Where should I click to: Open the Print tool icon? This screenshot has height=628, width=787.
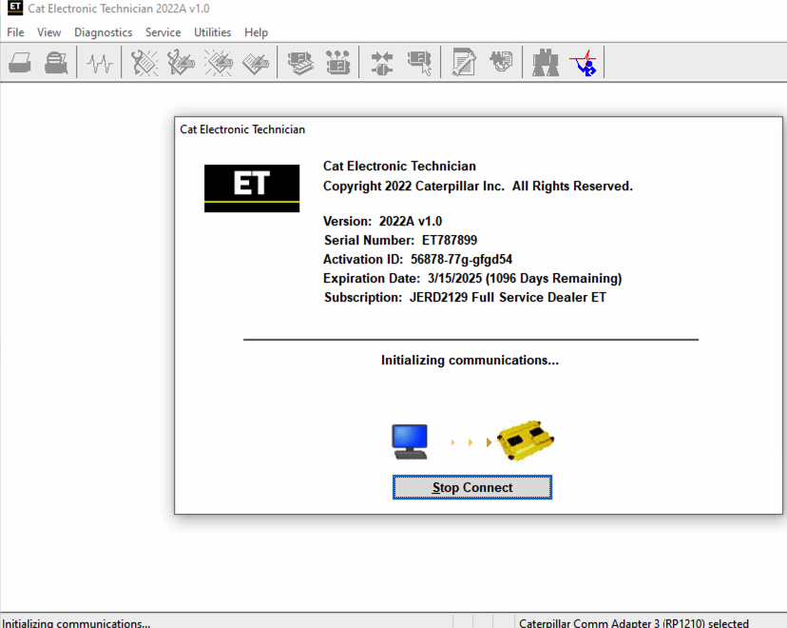point(19,62)
